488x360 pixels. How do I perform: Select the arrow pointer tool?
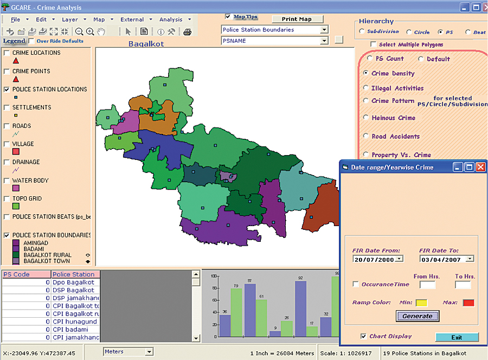pos(128,32)
